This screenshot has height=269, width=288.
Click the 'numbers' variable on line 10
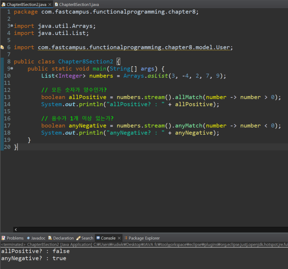point(101,76)
